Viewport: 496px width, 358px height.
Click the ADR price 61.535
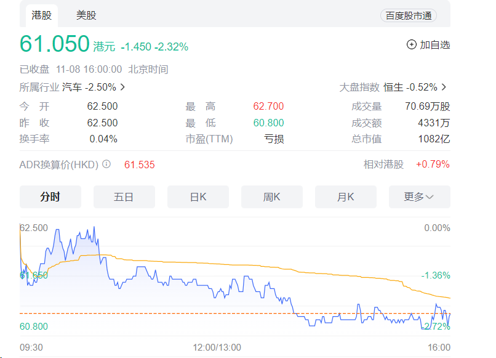coord(138,165)
